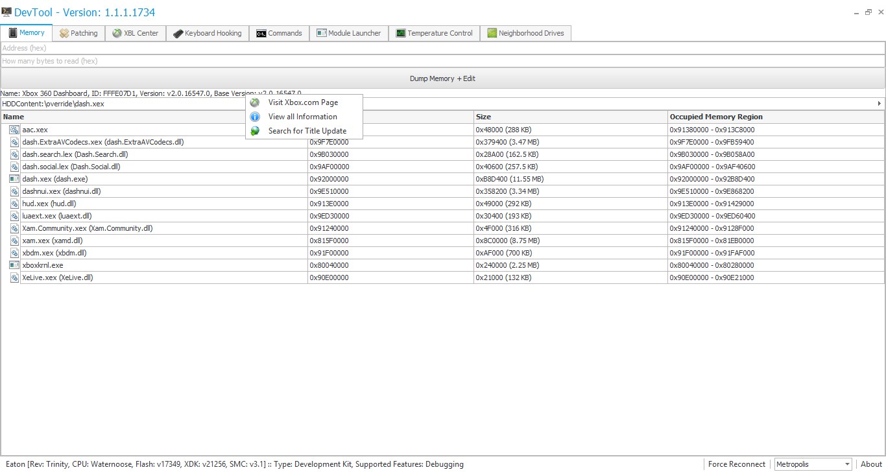Switch to the Patching tab
This screenshot has width=886, height=472.
coord(78,33)
